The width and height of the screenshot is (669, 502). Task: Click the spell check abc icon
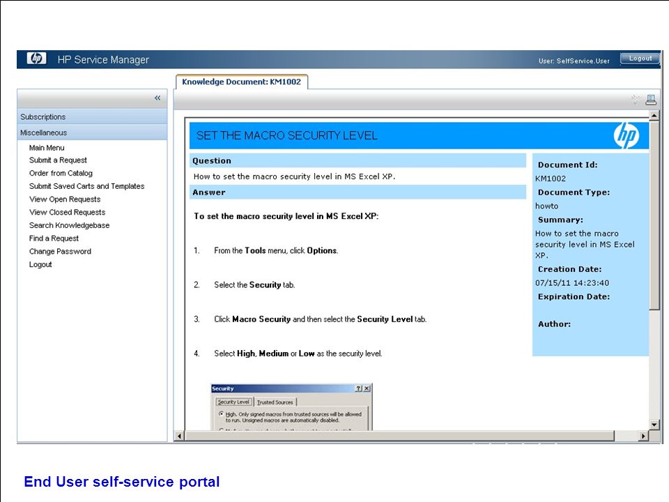(x=636, y=100)
